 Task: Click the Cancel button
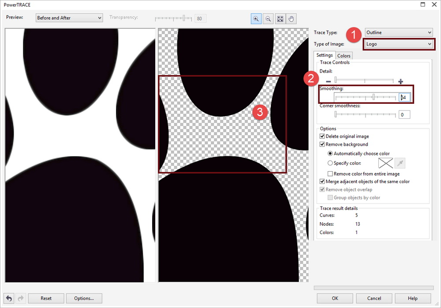point(374,298)
